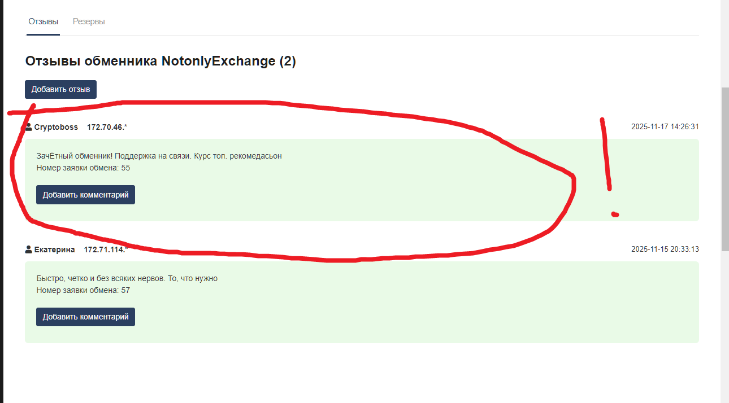Click the user icon next to Cryptoboss
Viewport: 729px width, 403px height.
coord(28,126)
